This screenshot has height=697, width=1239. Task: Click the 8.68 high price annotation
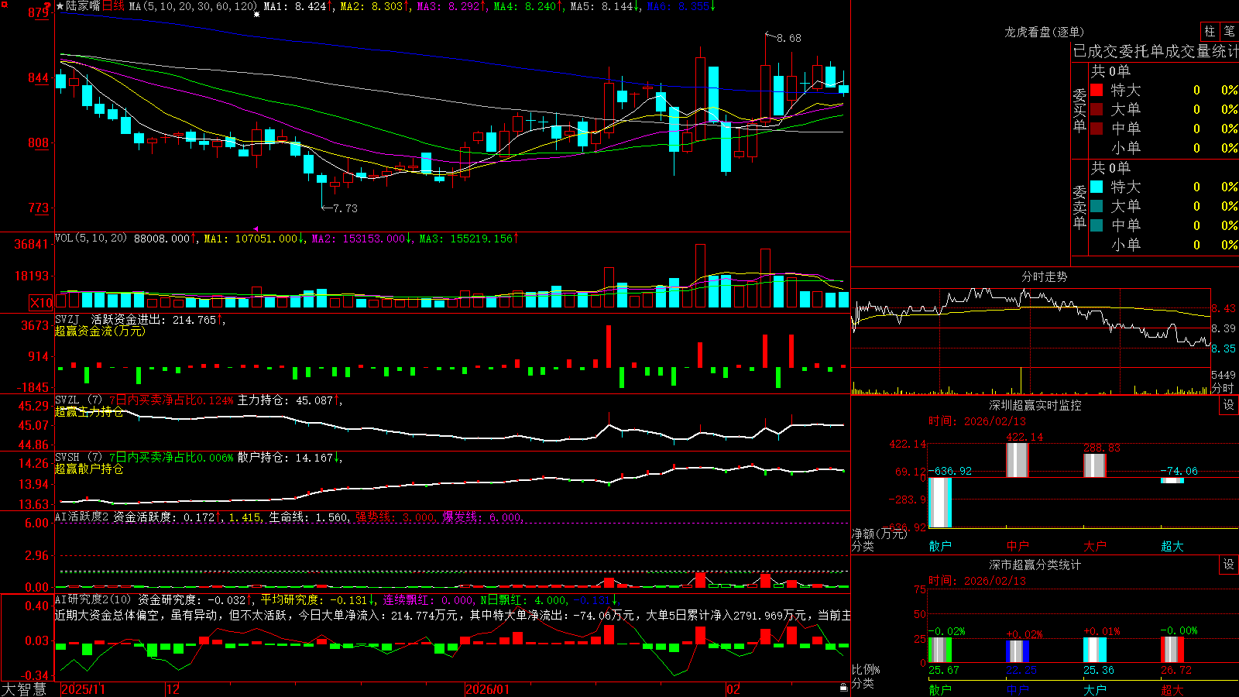(789, 38)
